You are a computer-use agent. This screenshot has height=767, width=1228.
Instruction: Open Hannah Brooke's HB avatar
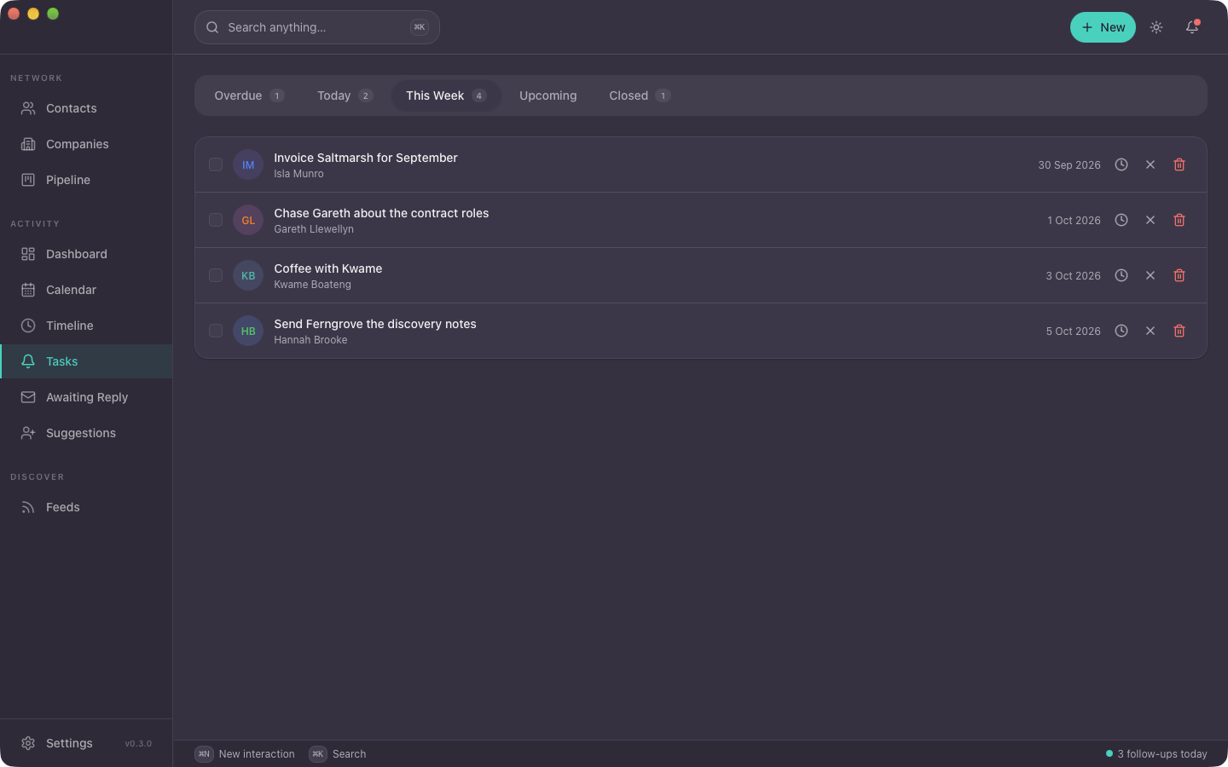point(248,331)
